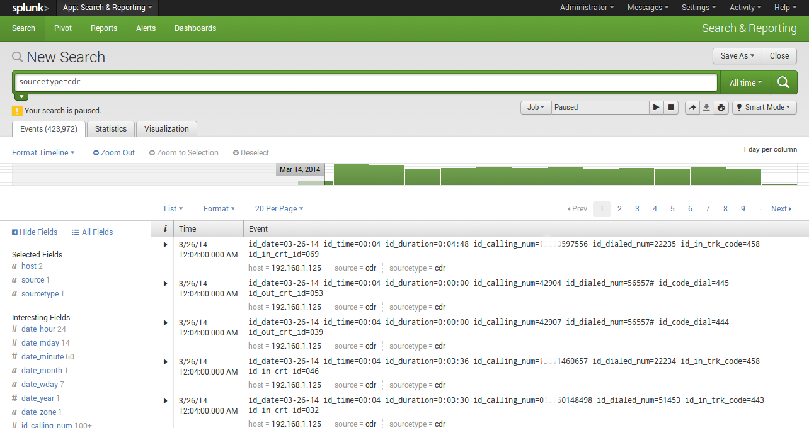
Task: Click the print results icon
Action: pyautogui.click(x=721, y=108)
